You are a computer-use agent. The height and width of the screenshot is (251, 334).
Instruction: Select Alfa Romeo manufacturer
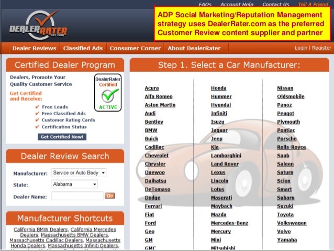(x=159, y=96)
